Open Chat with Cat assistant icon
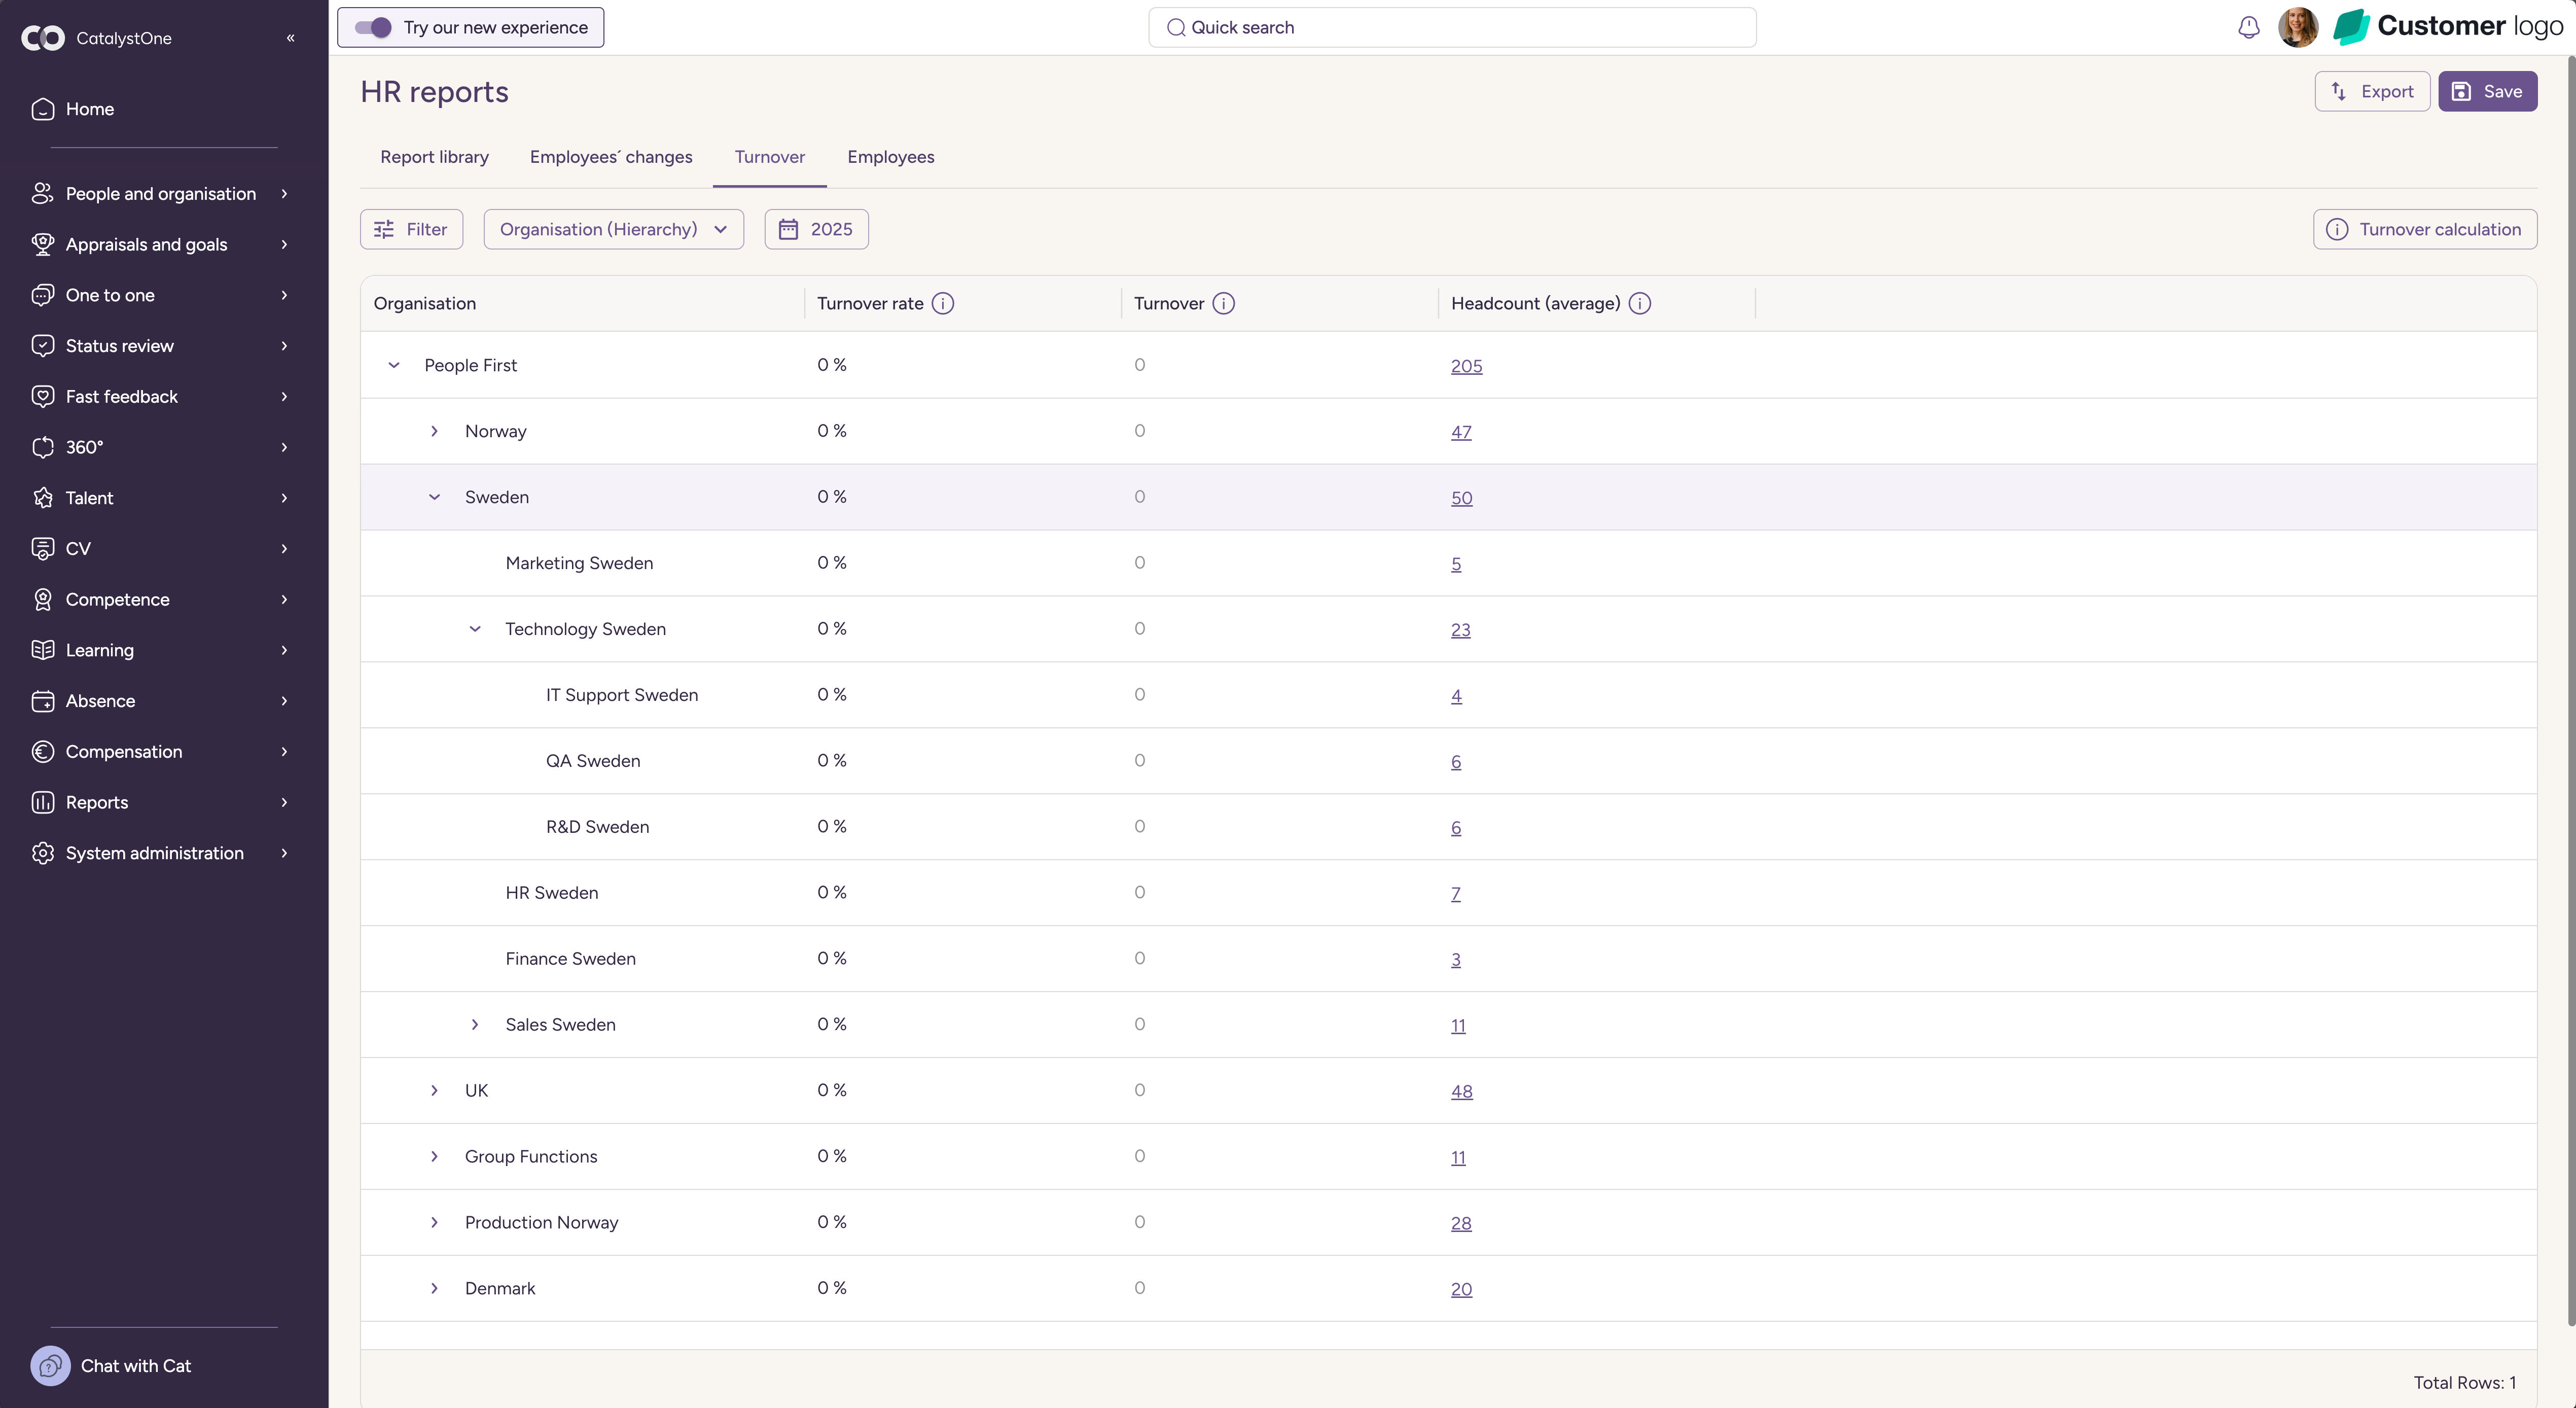Screen dimensions: 2576x1408 pyautogui.click(x=50, y=1365)
